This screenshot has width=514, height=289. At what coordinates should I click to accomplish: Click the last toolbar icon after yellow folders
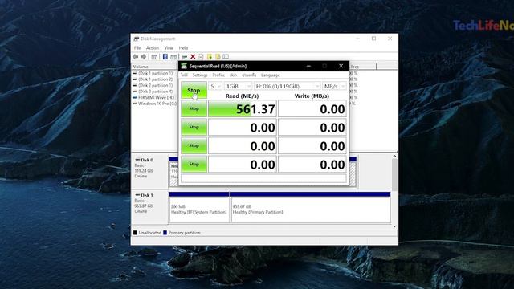(x=226, y=57)
